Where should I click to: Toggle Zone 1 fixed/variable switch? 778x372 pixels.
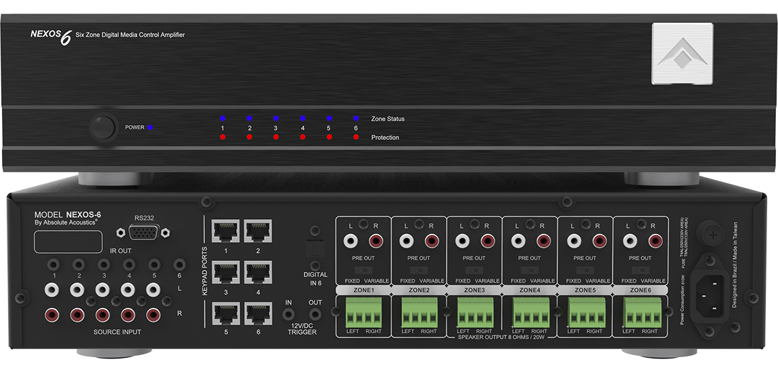click(364, 271)
